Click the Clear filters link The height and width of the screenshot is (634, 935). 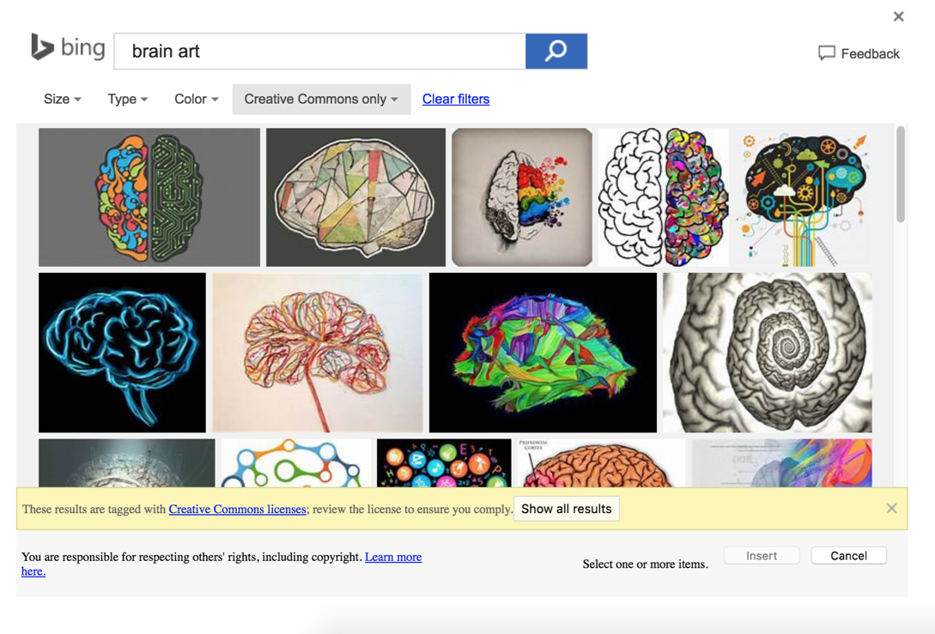click(x=455, y=99)
